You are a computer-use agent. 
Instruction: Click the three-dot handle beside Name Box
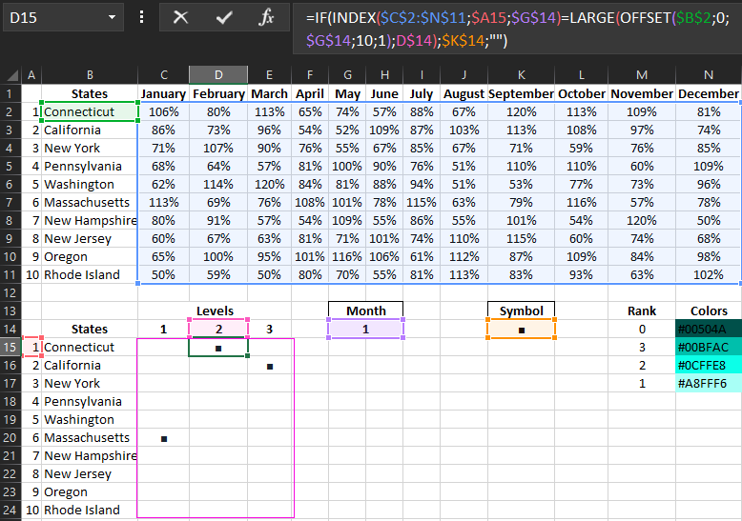[142, 17]
